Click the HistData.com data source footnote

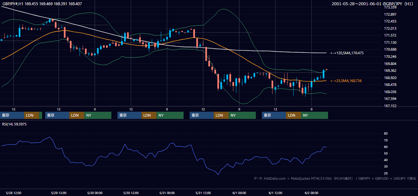click(335, 178)
